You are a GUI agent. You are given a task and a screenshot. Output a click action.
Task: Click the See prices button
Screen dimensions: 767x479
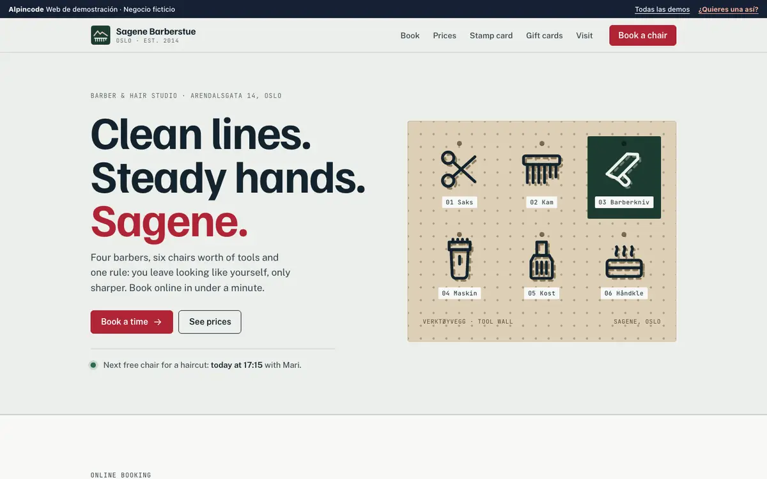(x=210, y=322)
